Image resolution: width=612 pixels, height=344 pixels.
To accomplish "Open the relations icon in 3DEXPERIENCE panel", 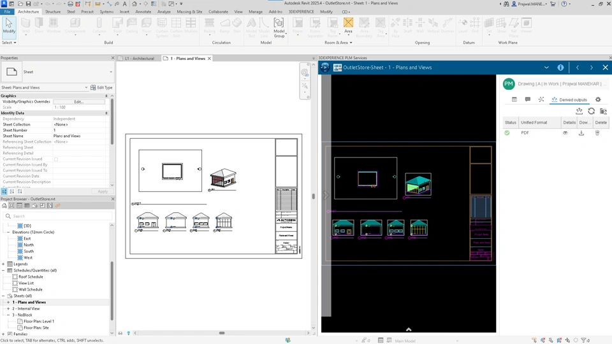I will pyautogui.click(x=541, y=99).
